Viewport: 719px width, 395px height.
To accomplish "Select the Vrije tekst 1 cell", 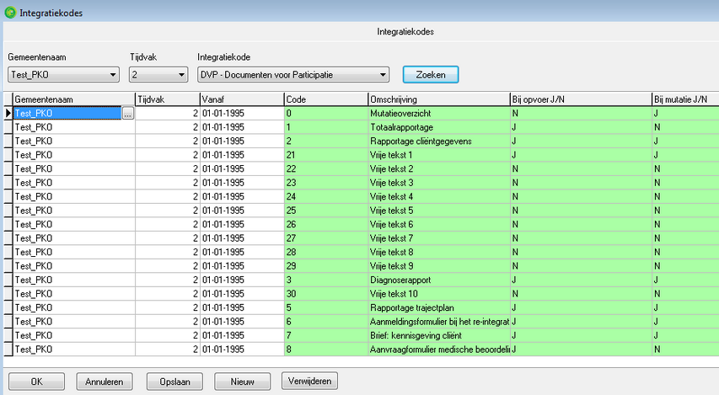I will (x=439, y=155).
